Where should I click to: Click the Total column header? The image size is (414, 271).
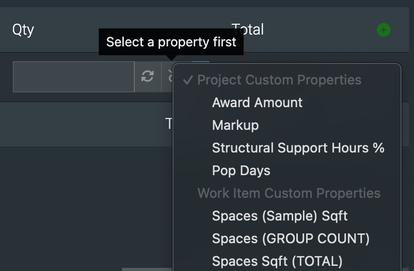[248, 29]
